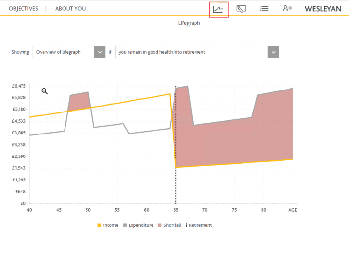Click the price tag icon in header
349x269 pixels.
[x=241, y=9]
